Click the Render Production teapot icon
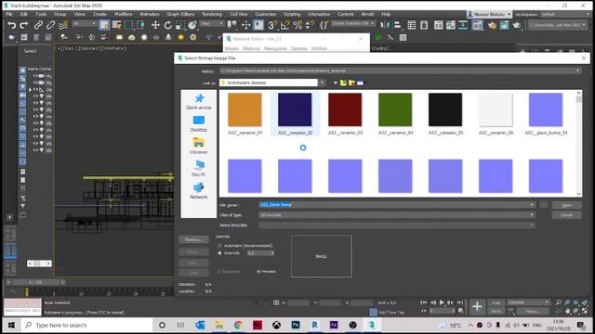 517,25
